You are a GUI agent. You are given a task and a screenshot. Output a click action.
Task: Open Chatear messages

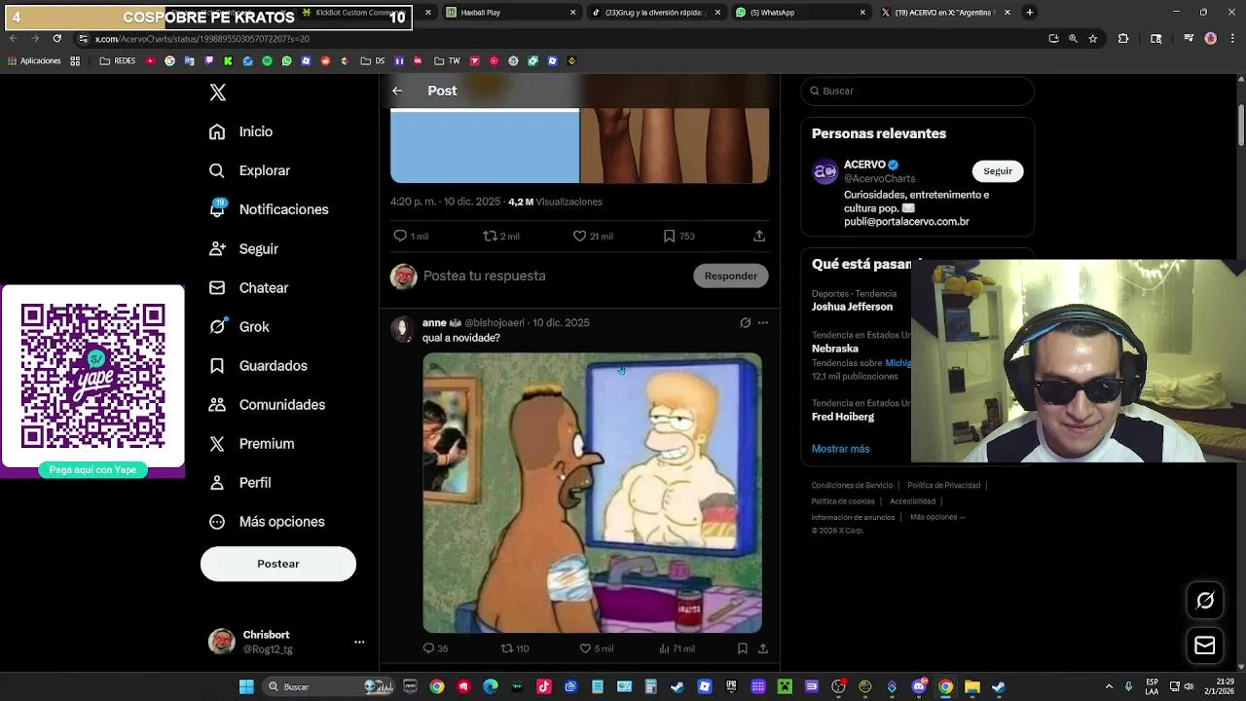tap(249, 287)
